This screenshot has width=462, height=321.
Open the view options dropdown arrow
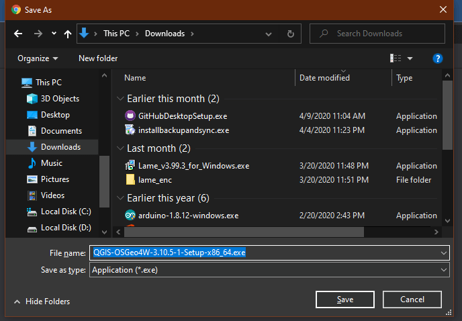coord(410,58)
